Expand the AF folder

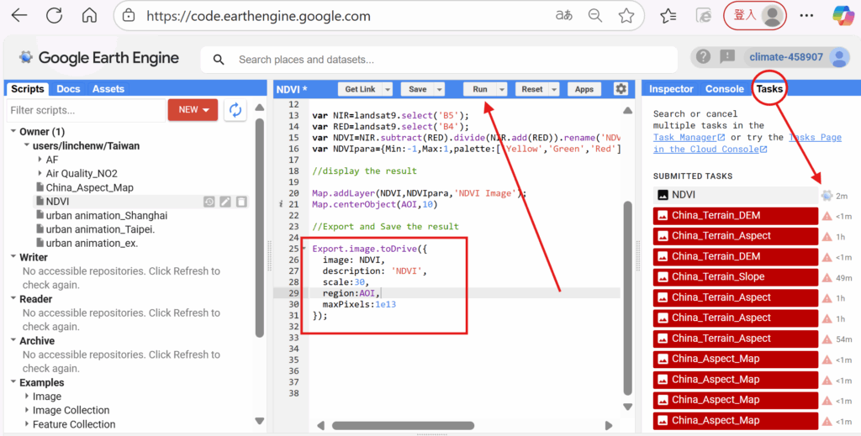[x=40, y=160]
